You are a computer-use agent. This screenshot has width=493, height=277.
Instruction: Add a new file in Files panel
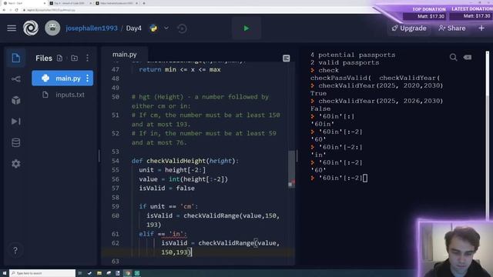click(59, 58)
